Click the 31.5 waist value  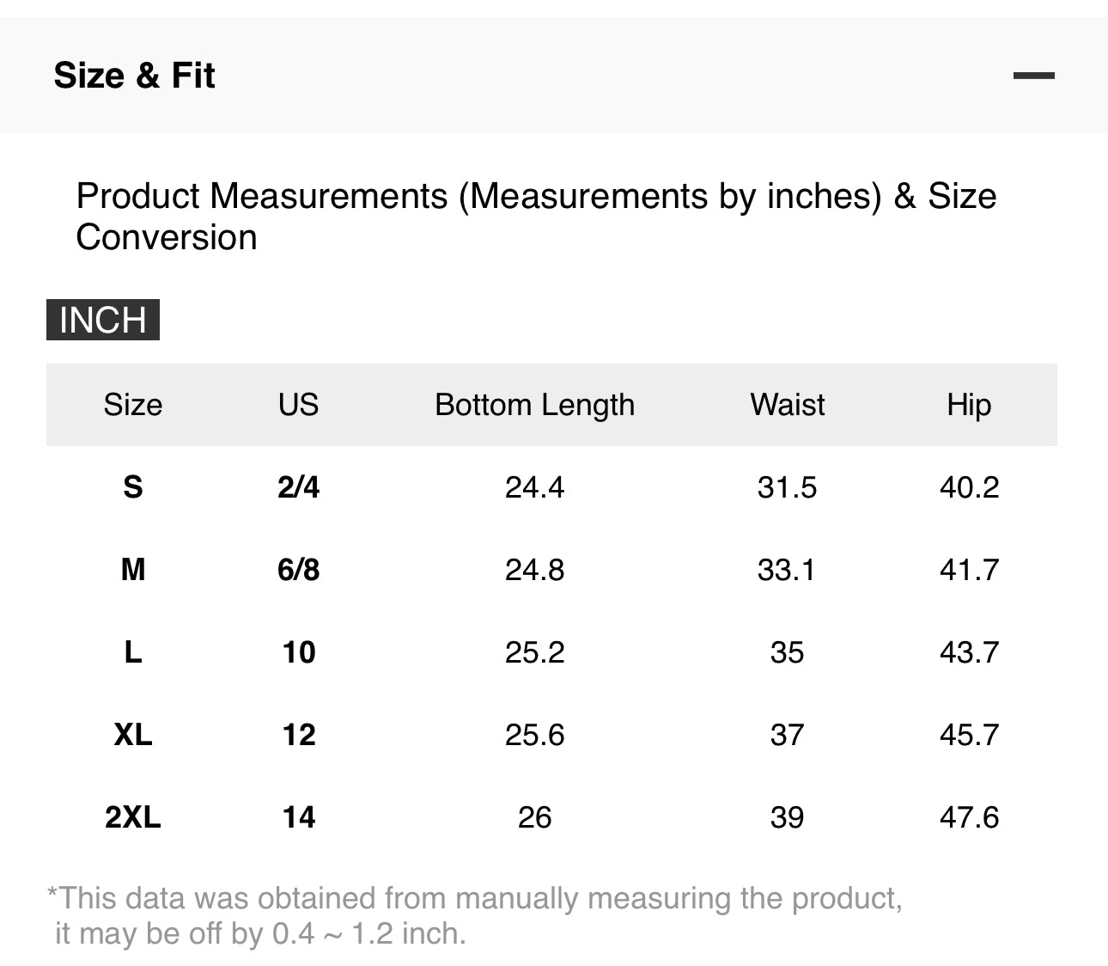coord(787,487)
